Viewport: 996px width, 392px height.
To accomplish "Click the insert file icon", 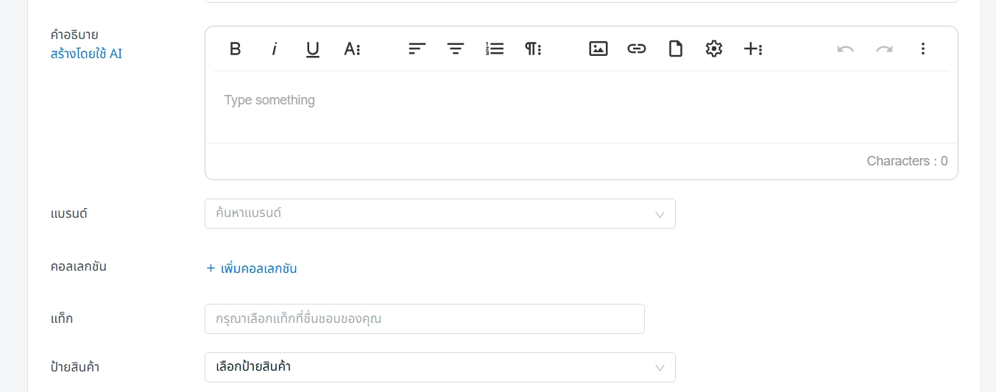I will coord(675,49).
